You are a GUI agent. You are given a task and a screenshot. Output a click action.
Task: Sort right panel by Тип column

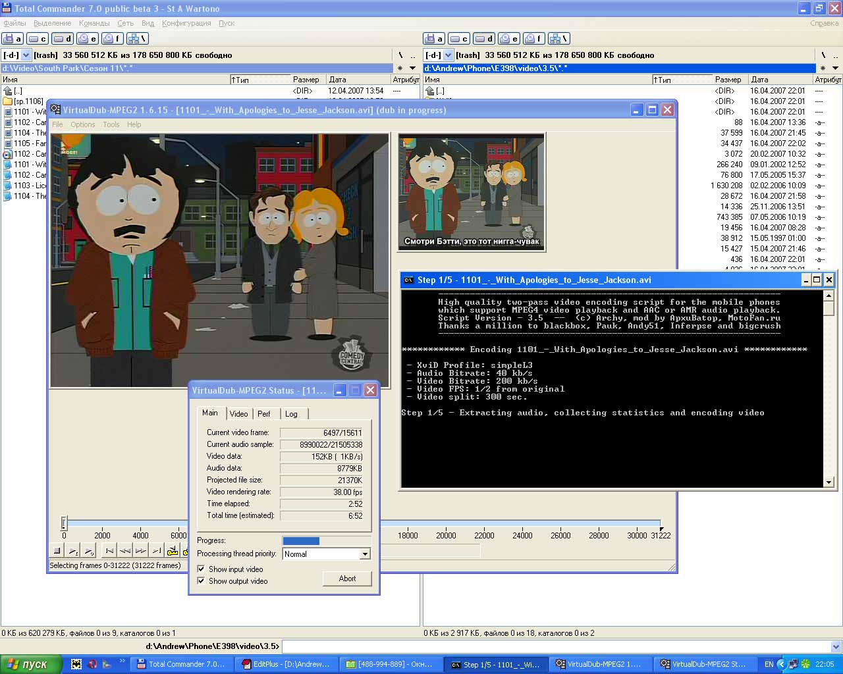click(682, 80)
